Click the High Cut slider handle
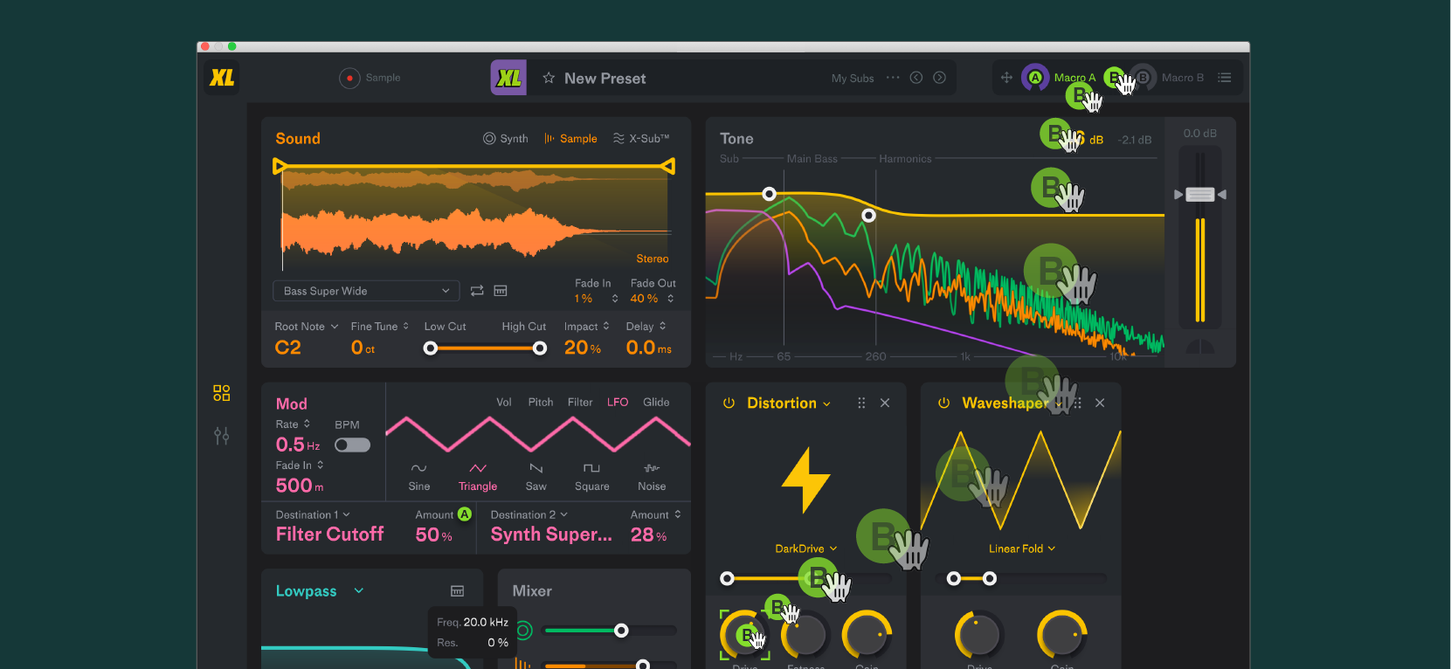 [x=540, y=348]
